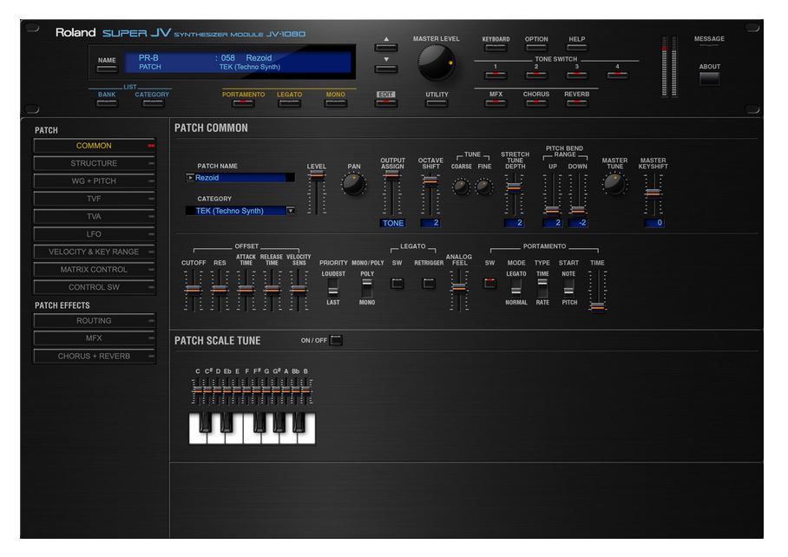788x557 pixels.
Task: Show the KEYBOARD panel
Action: (x=496, y=48)
